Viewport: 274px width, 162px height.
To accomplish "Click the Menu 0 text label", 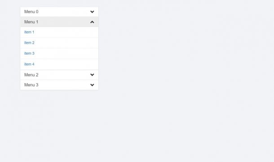I will tap(31, 12).
